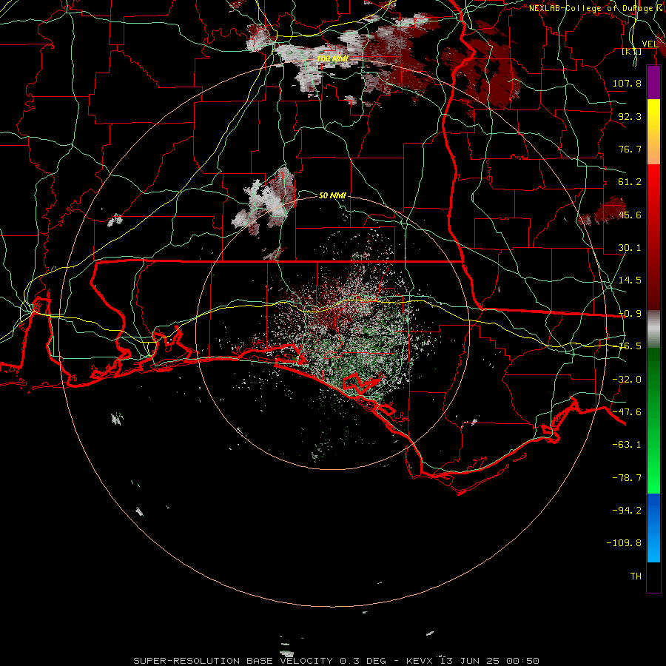Pick the gray near-zero segment of the color bar

(653, 329)
